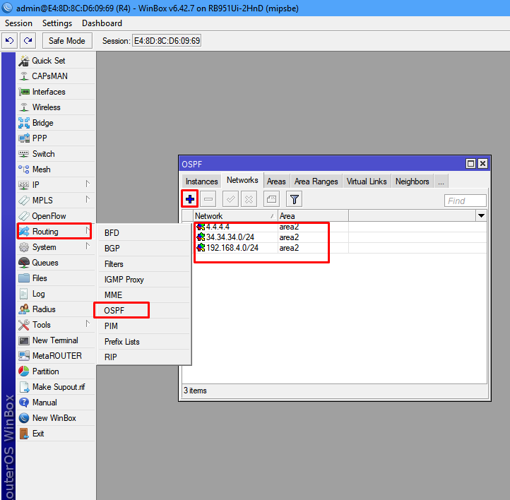Click the Files folder icon
The height and width of the screenshot is (500, 510).
coord(24,278)
